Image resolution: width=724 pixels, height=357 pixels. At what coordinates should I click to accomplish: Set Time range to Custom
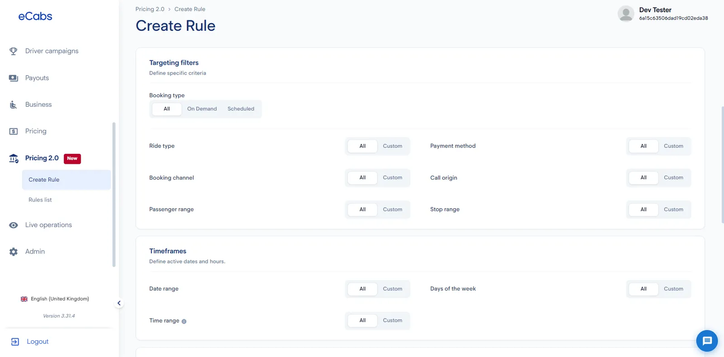[392, 320]
